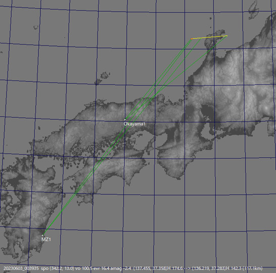Screen dimensions: 276x273
Task: Click the 20230603_003935 timestamp in status text
Action: (21, 268)
